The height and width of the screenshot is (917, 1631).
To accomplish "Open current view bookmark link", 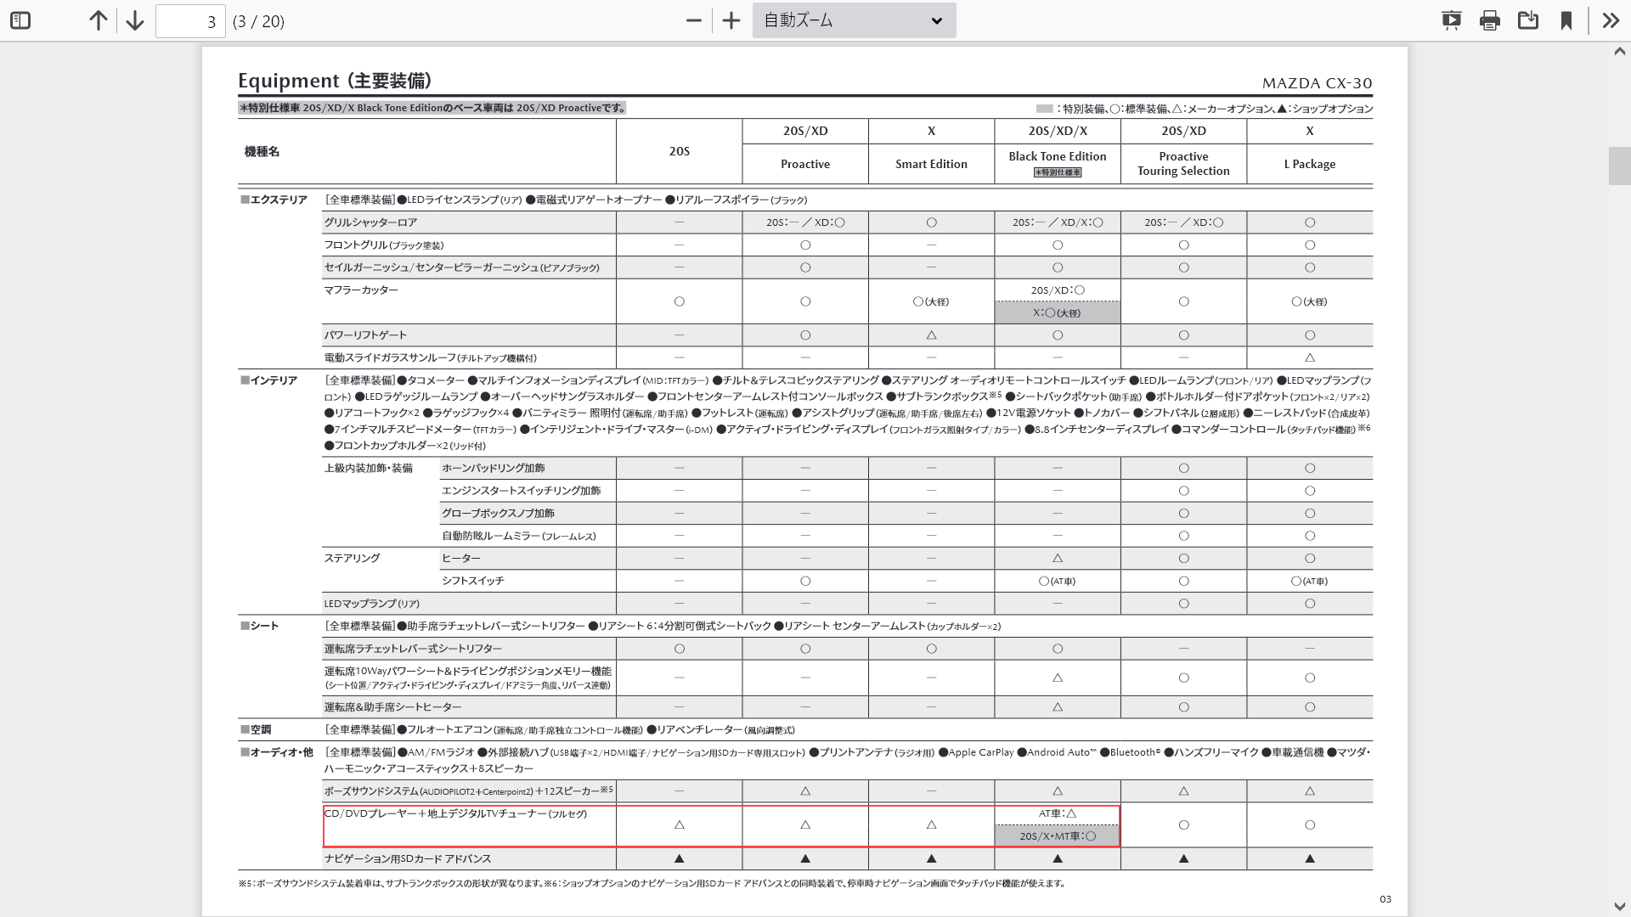I will click(1566, 20).
